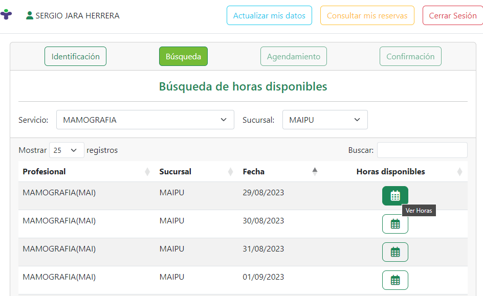This screenshot has width=483, height=296.
Task: Sort table by Sucursal column arrows
Action: point(230,172)
